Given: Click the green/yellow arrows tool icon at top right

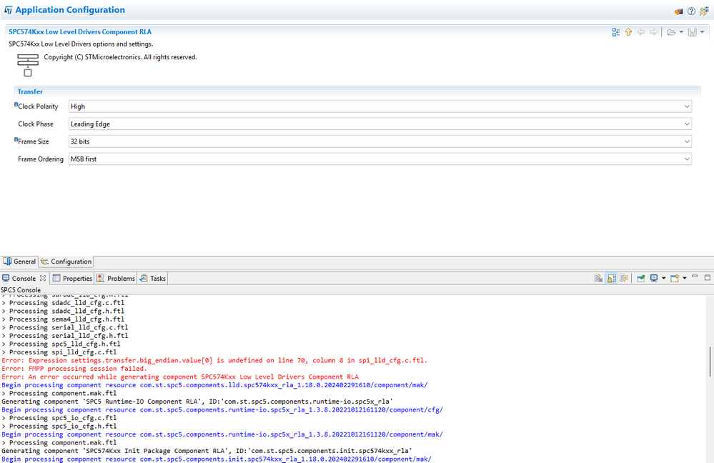Looking at the screenshot, I should tap(704, 11).
